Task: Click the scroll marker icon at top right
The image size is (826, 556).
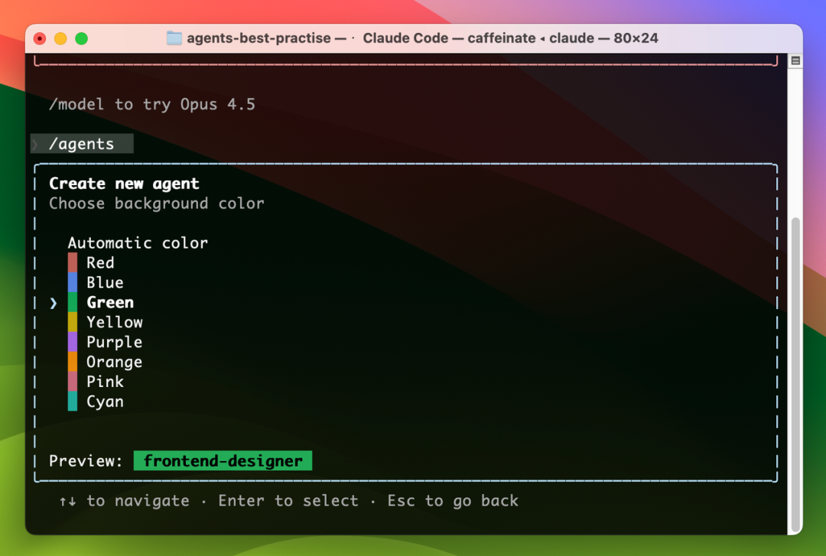Action: point(795,60)
